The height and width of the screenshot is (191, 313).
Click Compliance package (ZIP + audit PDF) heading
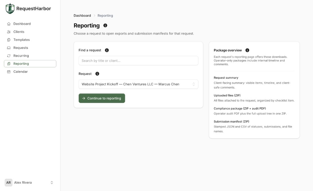pos(240,109)
